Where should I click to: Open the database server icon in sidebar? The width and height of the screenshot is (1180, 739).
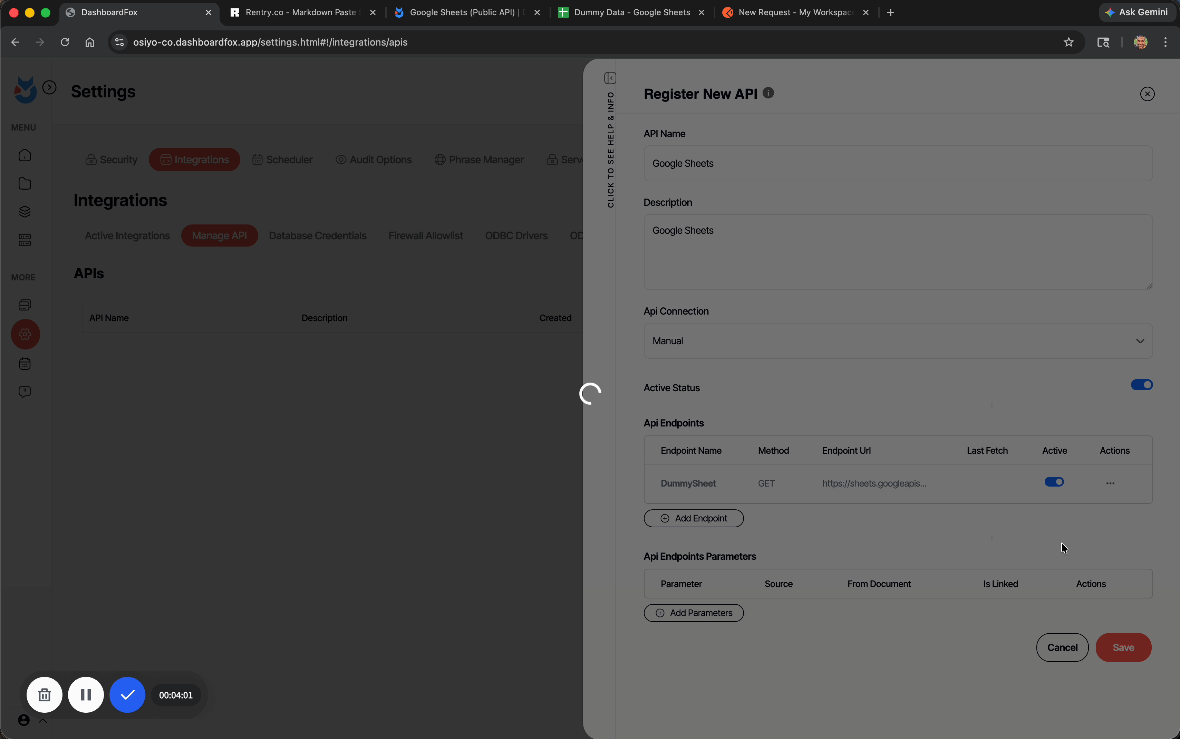pos(25,240)
